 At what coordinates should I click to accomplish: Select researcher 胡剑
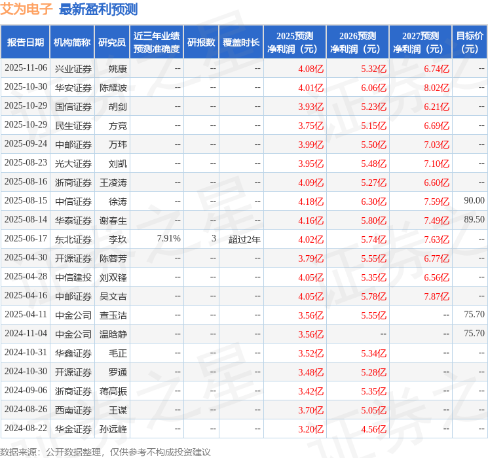(118, 107)
